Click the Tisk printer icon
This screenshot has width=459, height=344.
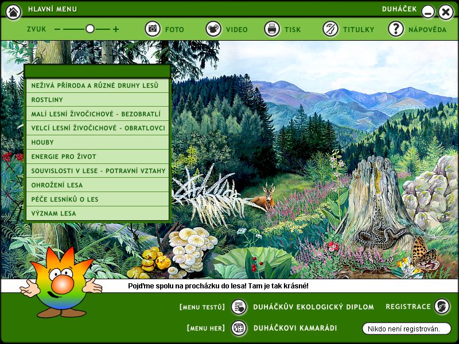click(272, 29)
